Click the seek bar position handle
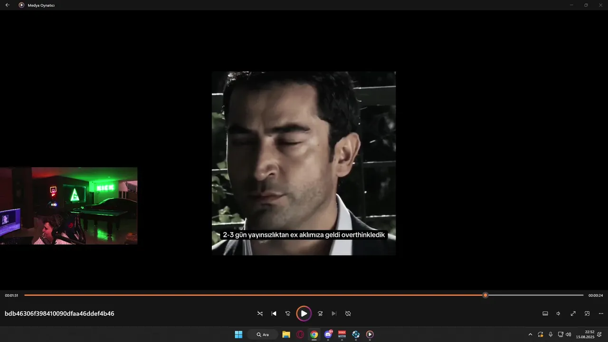The height and width of the screenshot is (342, 608). tap(485, 295)
